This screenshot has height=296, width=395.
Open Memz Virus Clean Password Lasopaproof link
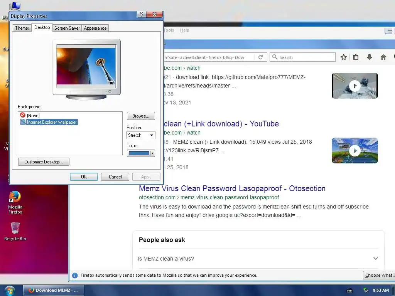tap(232, 188)
